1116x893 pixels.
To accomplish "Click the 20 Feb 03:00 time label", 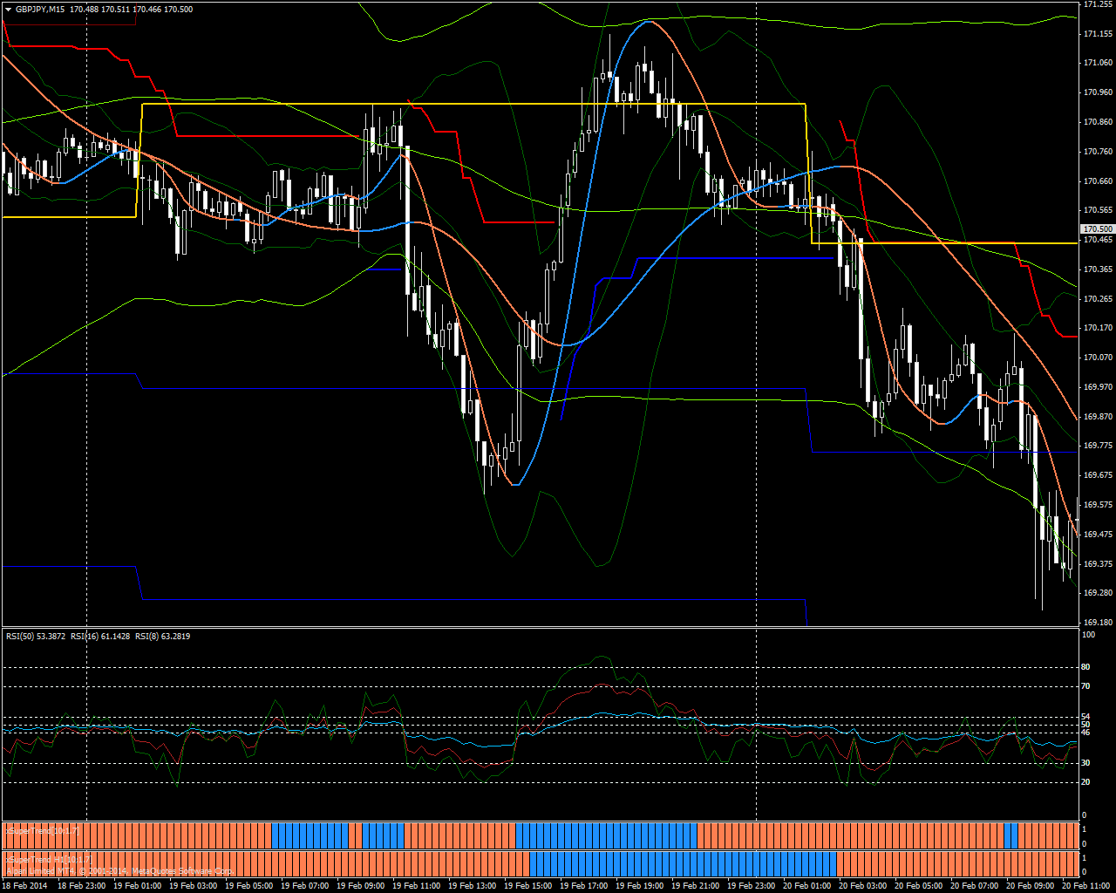I will click(863, 886).
